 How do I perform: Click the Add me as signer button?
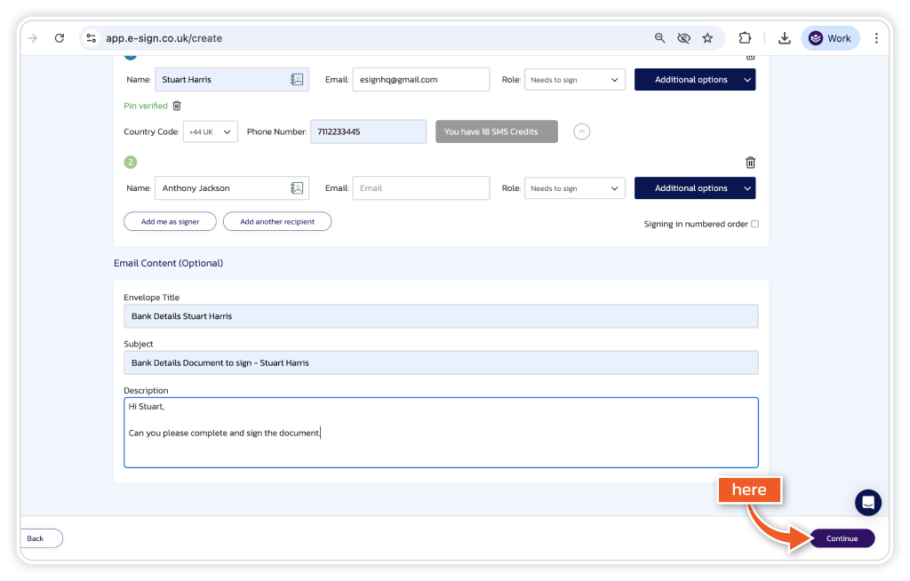170,222
